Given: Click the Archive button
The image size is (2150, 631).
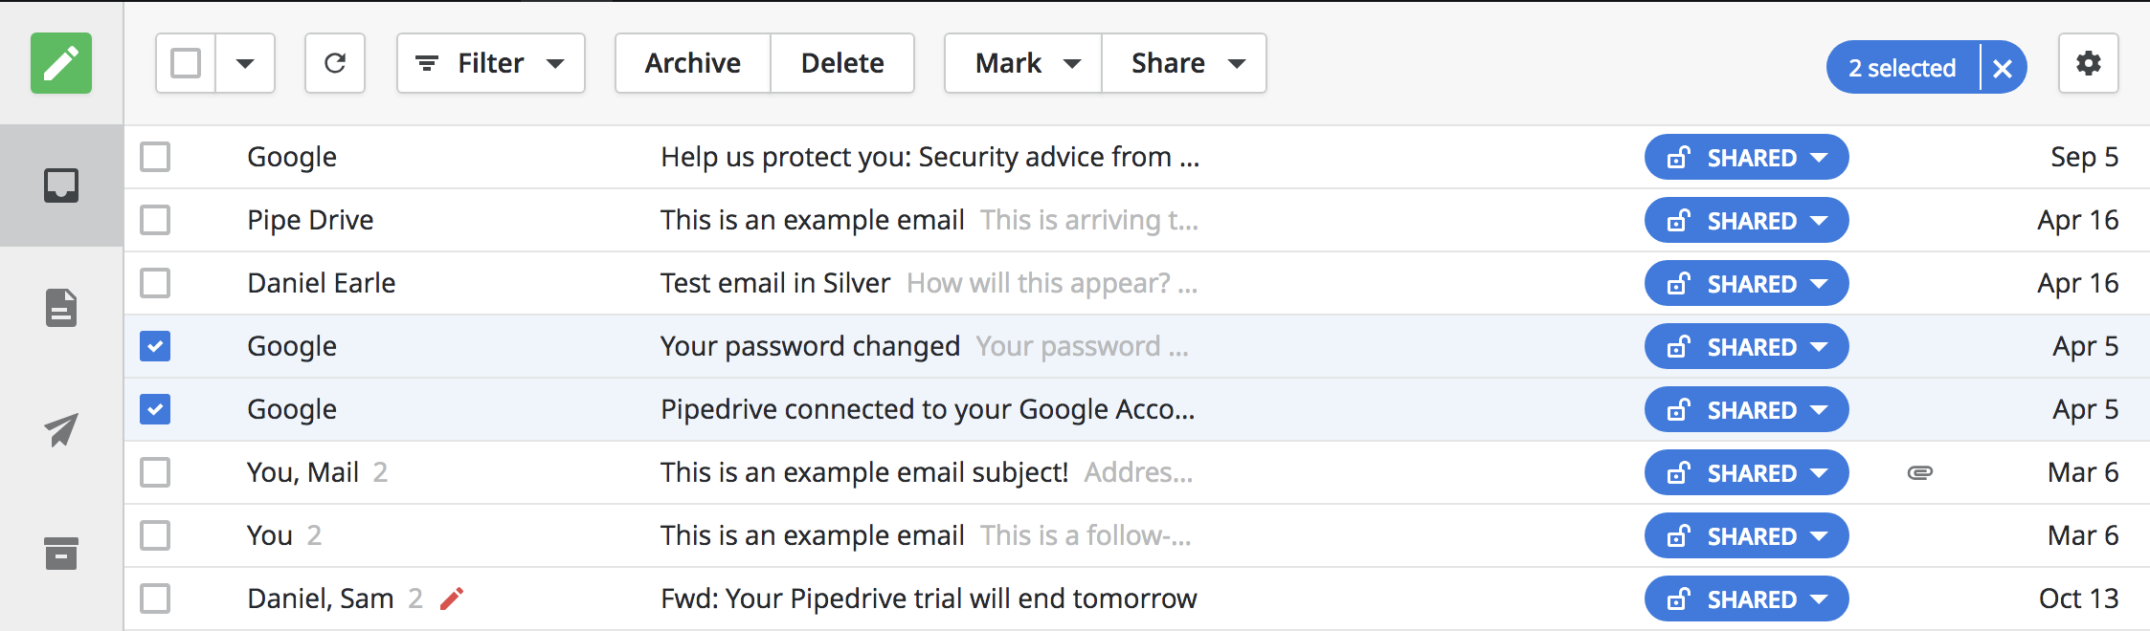Looking at the screenshot, I should [693, 63].
